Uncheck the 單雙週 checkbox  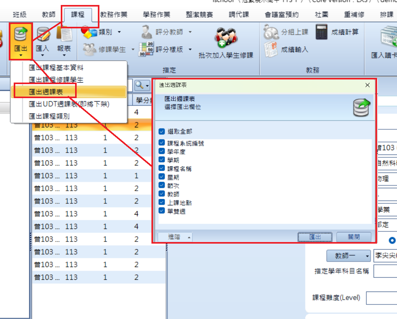(x=162, y=211)
